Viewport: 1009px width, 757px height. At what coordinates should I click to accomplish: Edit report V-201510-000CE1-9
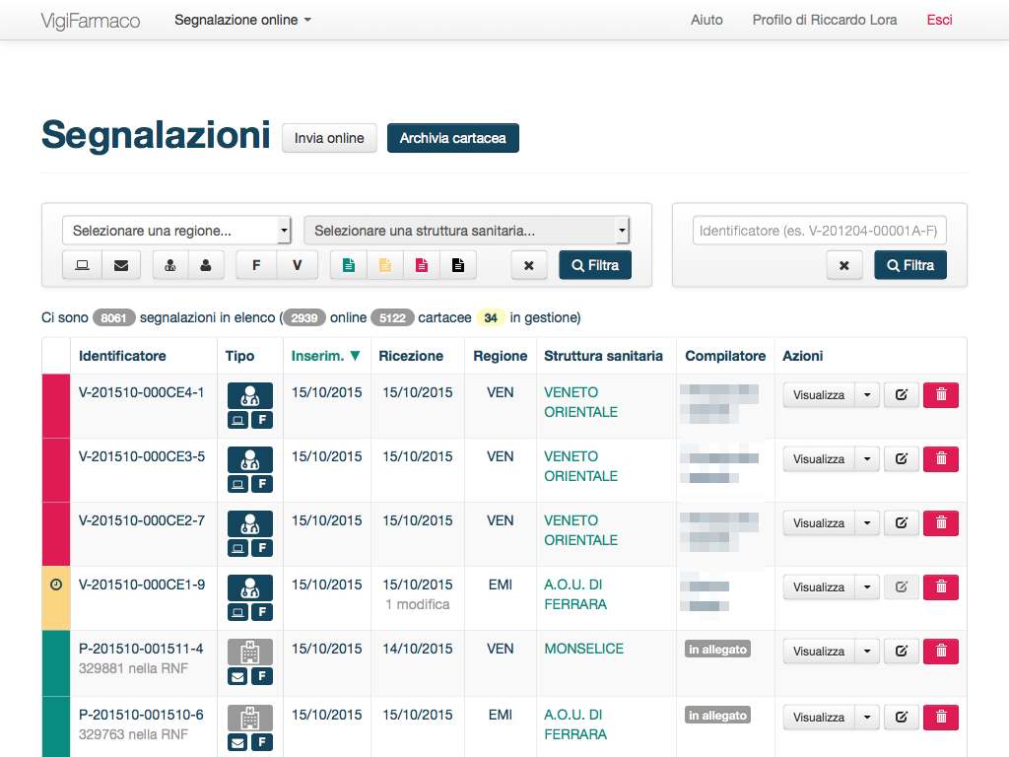[902, 587]
